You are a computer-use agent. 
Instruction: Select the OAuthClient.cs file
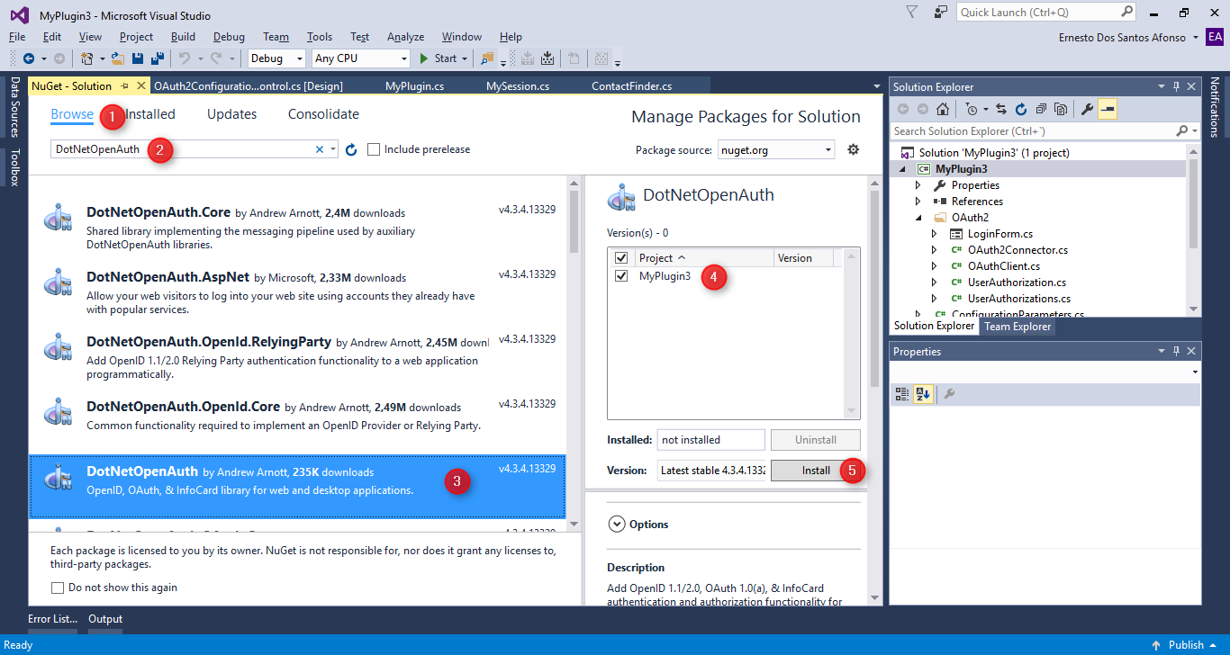(1003, 266)
